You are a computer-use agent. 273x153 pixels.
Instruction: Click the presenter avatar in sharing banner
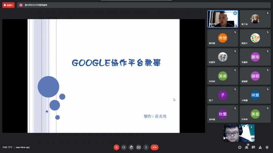coord(21,5)
